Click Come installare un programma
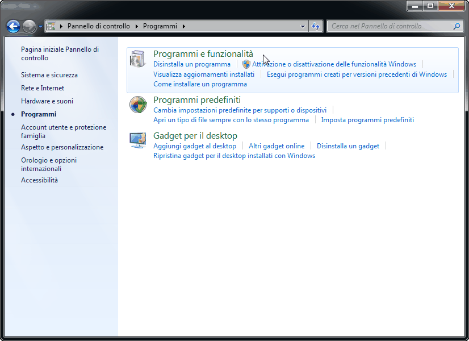 200,84
